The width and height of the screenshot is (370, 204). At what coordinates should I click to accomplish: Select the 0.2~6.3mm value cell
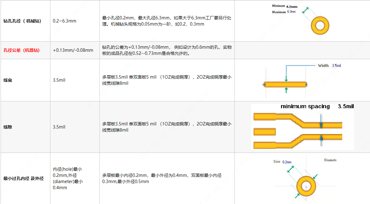[x=65, y=21]
